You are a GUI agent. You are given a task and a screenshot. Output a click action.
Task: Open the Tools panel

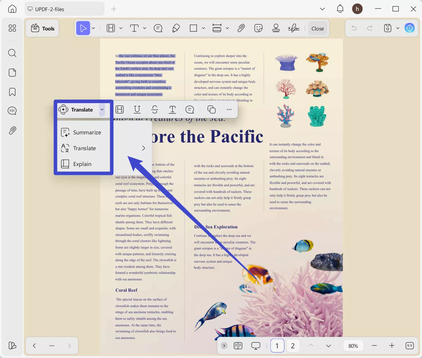tap(42, 28)
